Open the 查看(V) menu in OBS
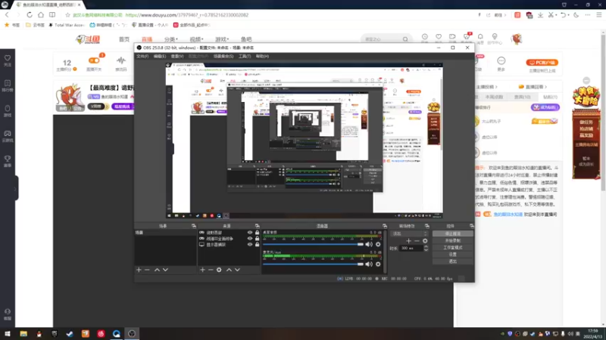This screenshot has width=606, height=340. click(x=177, y=56)
